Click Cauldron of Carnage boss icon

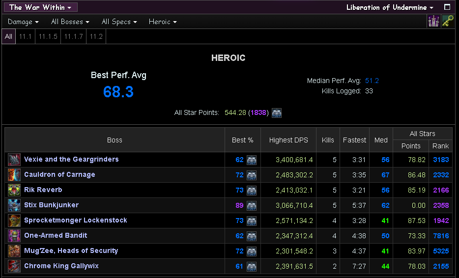point(14,175)
